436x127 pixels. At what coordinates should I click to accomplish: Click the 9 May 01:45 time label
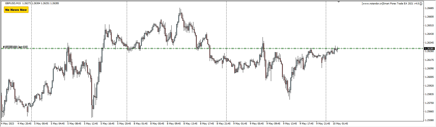(x=240, y=124)
